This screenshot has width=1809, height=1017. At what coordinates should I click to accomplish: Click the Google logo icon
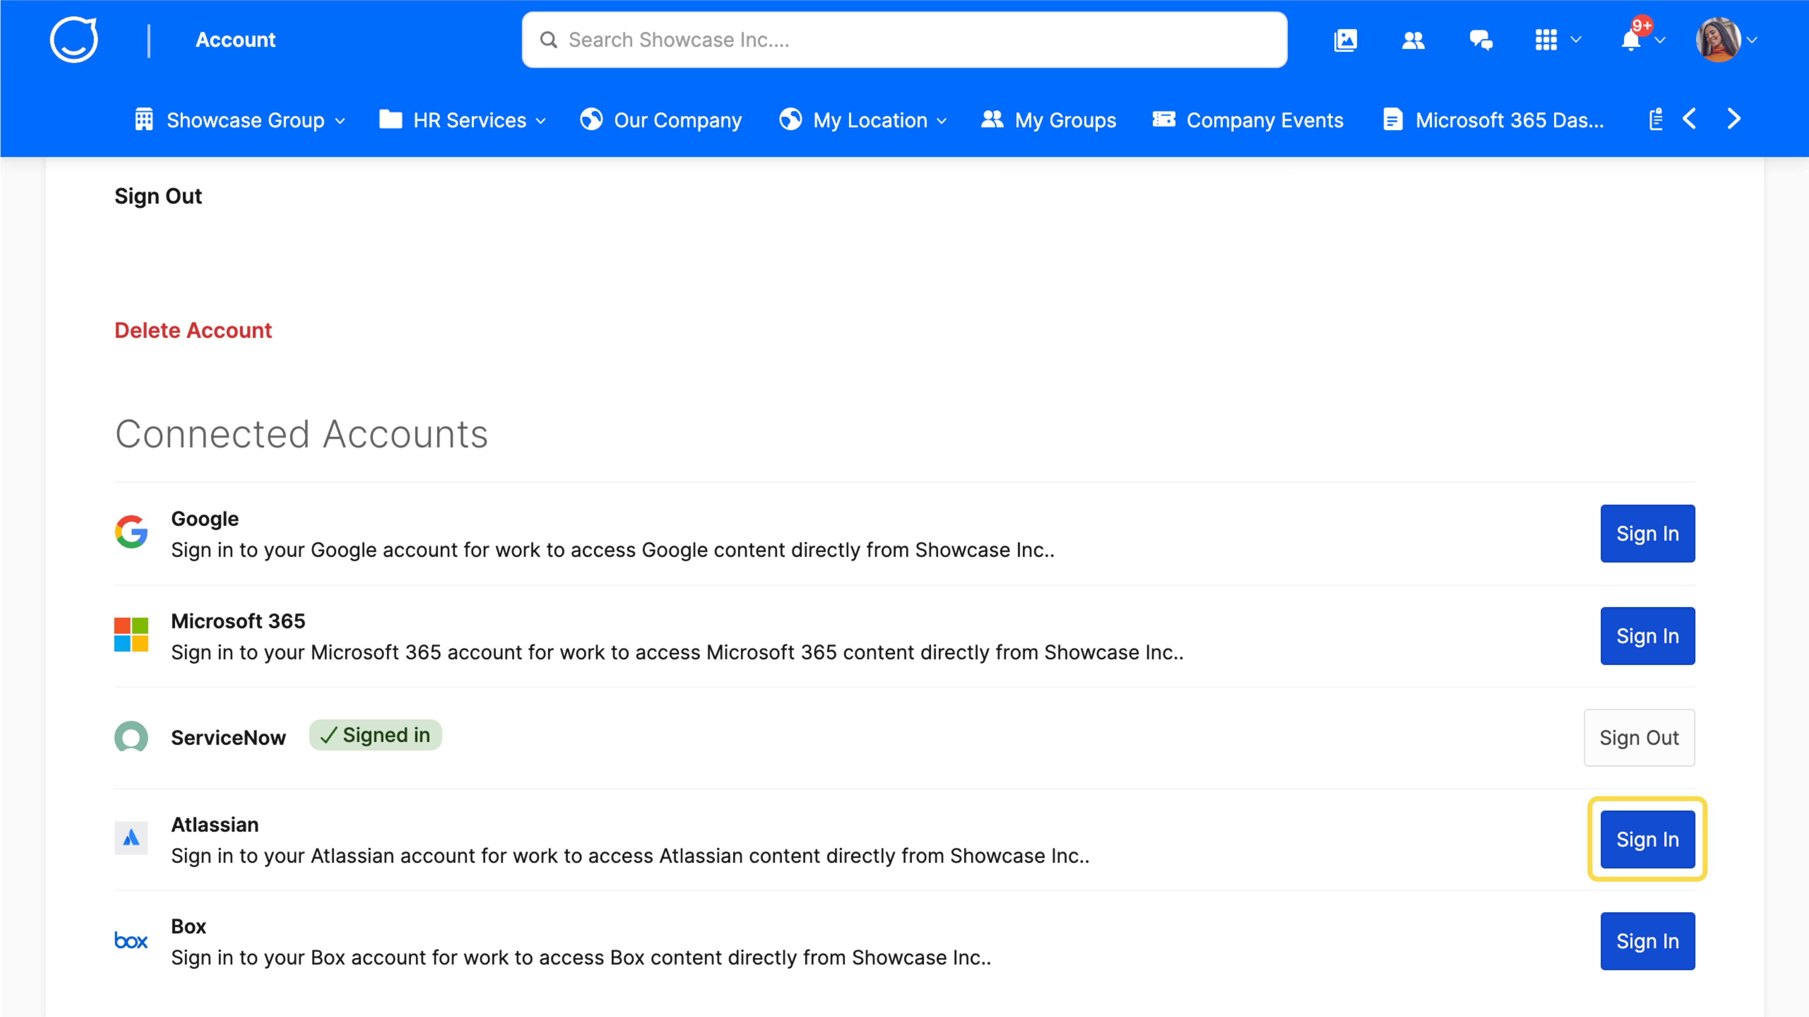131,532
